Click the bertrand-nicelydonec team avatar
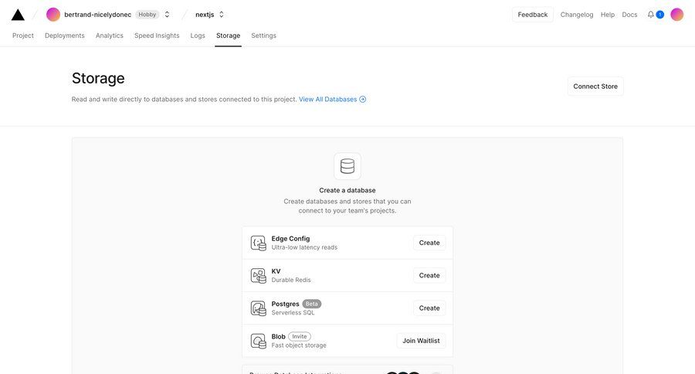This screenshot has width=695, height=374. tap(53, 15)
